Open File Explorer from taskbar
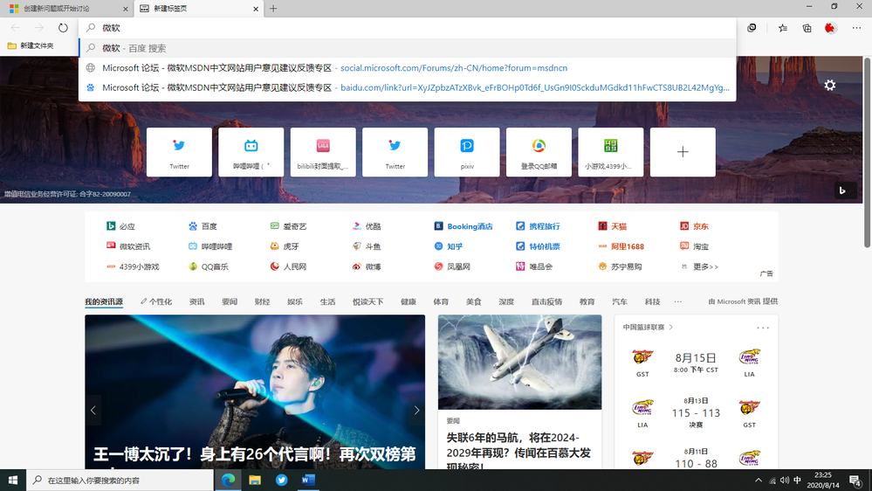The width and height of the screenshot is (872, 491). (x=255, y=480)
